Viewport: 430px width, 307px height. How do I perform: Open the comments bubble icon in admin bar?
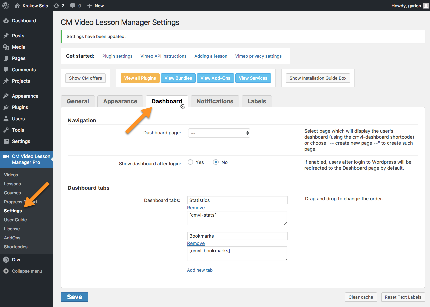pyautogui.click(x=73, y=6)
